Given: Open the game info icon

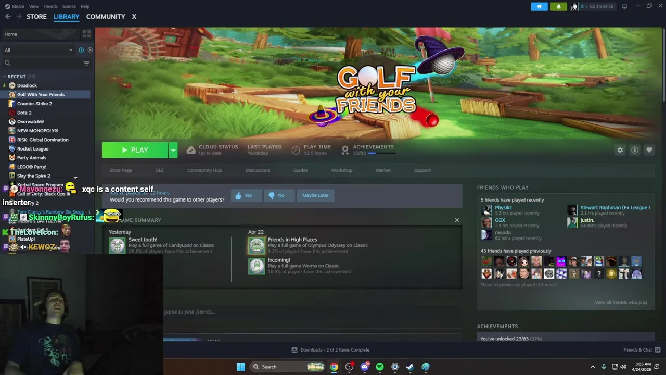Looking at the screenshot, I should point(635,150).
